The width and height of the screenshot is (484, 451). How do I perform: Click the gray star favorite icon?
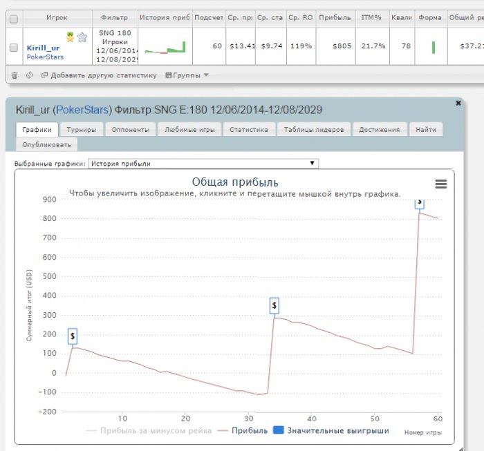coord(82,37)
